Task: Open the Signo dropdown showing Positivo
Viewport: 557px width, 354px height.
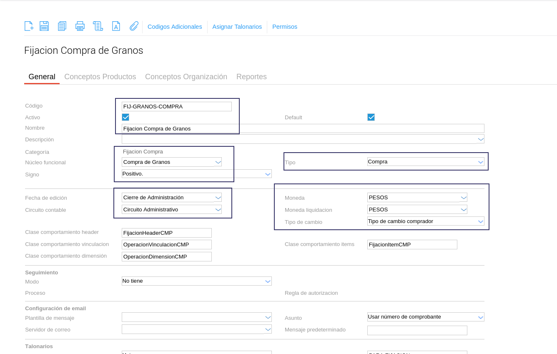Action: coord(268,174)
